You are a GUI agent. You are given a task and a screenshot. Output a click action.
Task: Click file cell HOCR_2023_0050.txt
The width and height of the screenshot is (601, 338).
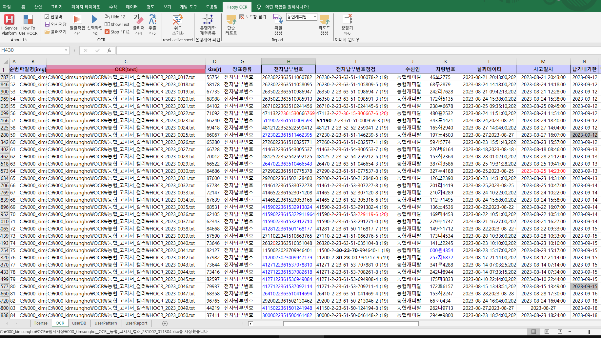[126, 315]
